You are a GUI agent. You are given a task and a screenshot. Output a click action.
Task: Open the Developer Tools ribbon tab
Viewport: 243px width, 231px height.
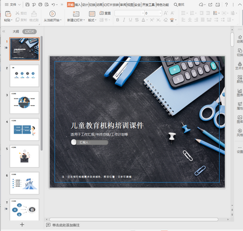[148, 4]
